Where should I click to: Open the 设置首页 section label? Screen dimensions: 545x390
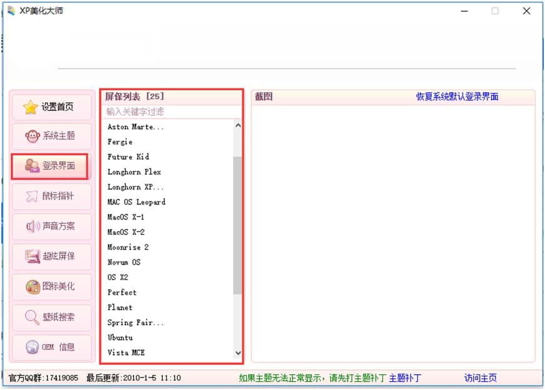[58, 107]
